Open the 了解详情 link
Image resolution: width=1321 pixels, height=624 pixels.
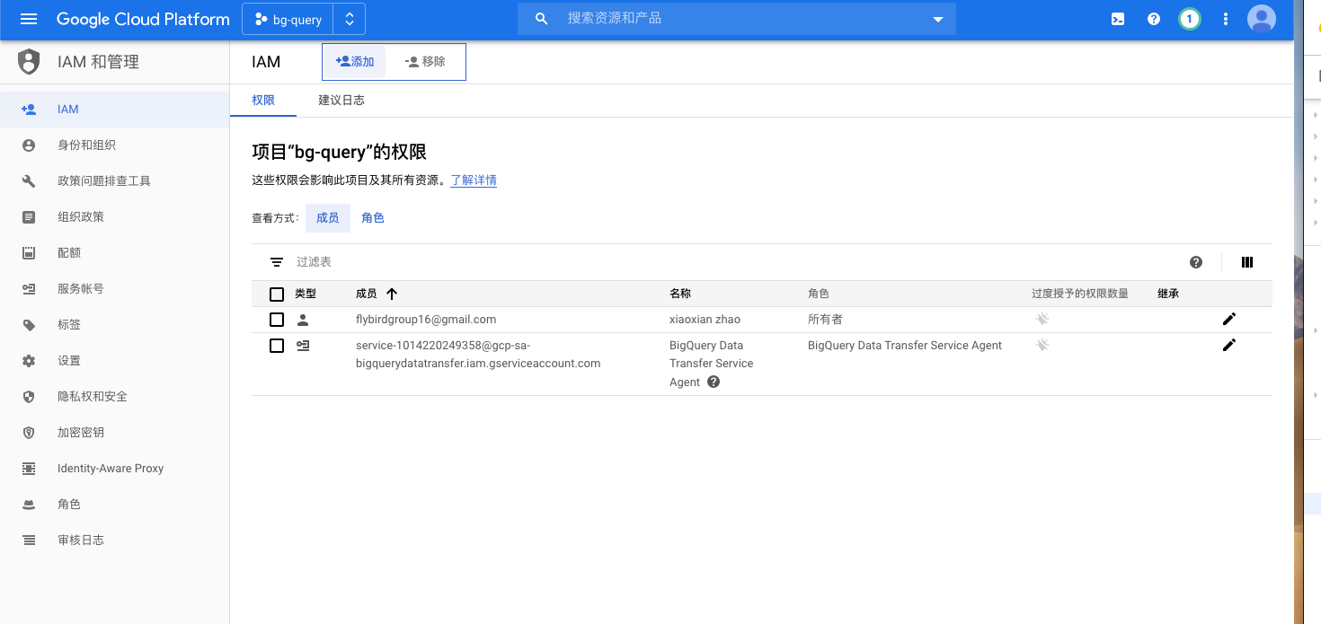474,180
